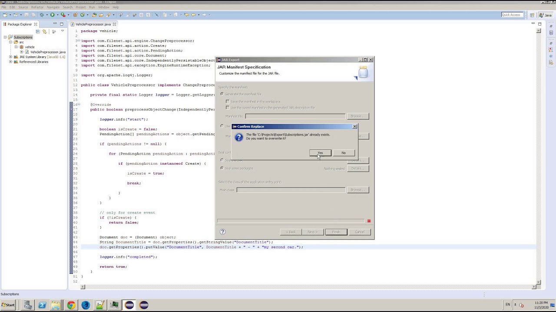
Task: Click Browse next to Main class
Action: tap(358, 190)
